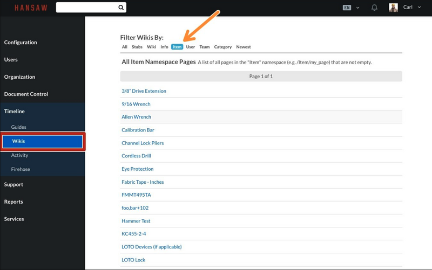This screenshot has height=270, width=432.
Task: Select the Team filter tab
Action: point(204,47)
